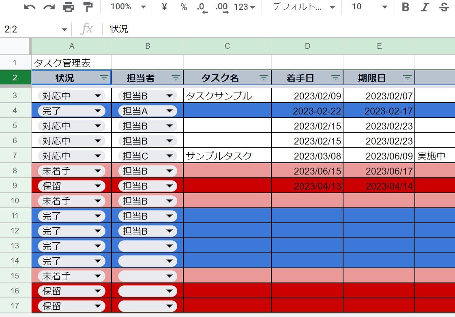Click date cell 2023-02-17

click(x=379, y=111)
